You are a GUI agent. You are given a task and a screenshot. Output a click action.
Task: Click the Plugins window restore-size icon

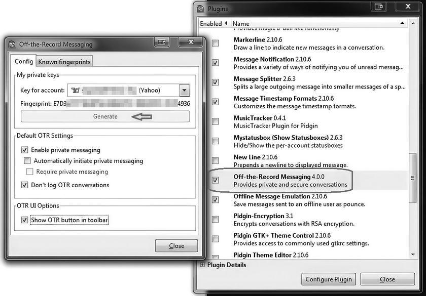pos(379,7)
